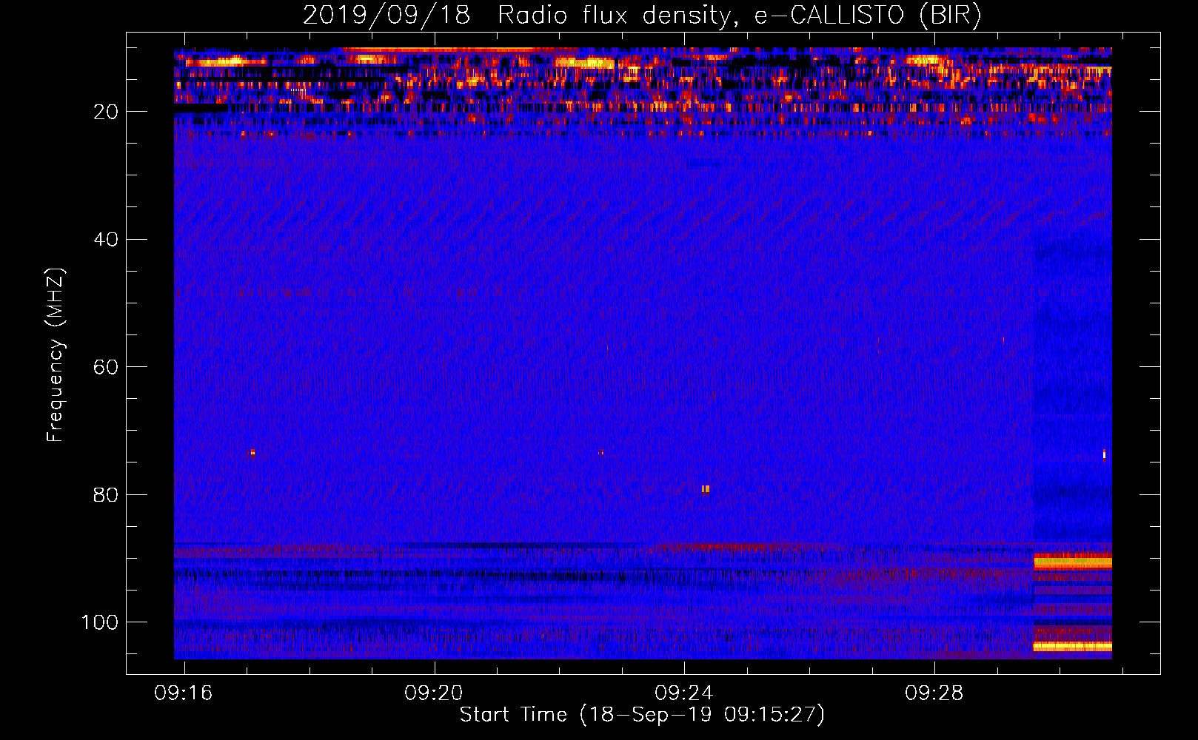Image resolution: width=1198 pixels, height=740 pixels.
Task: Click the bright spot near 80 MHz at 09:24
Action: tap(706, 488)
